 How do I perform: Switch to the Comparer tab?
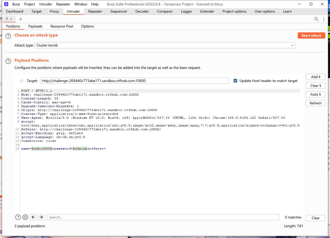(x=165, y=11)
